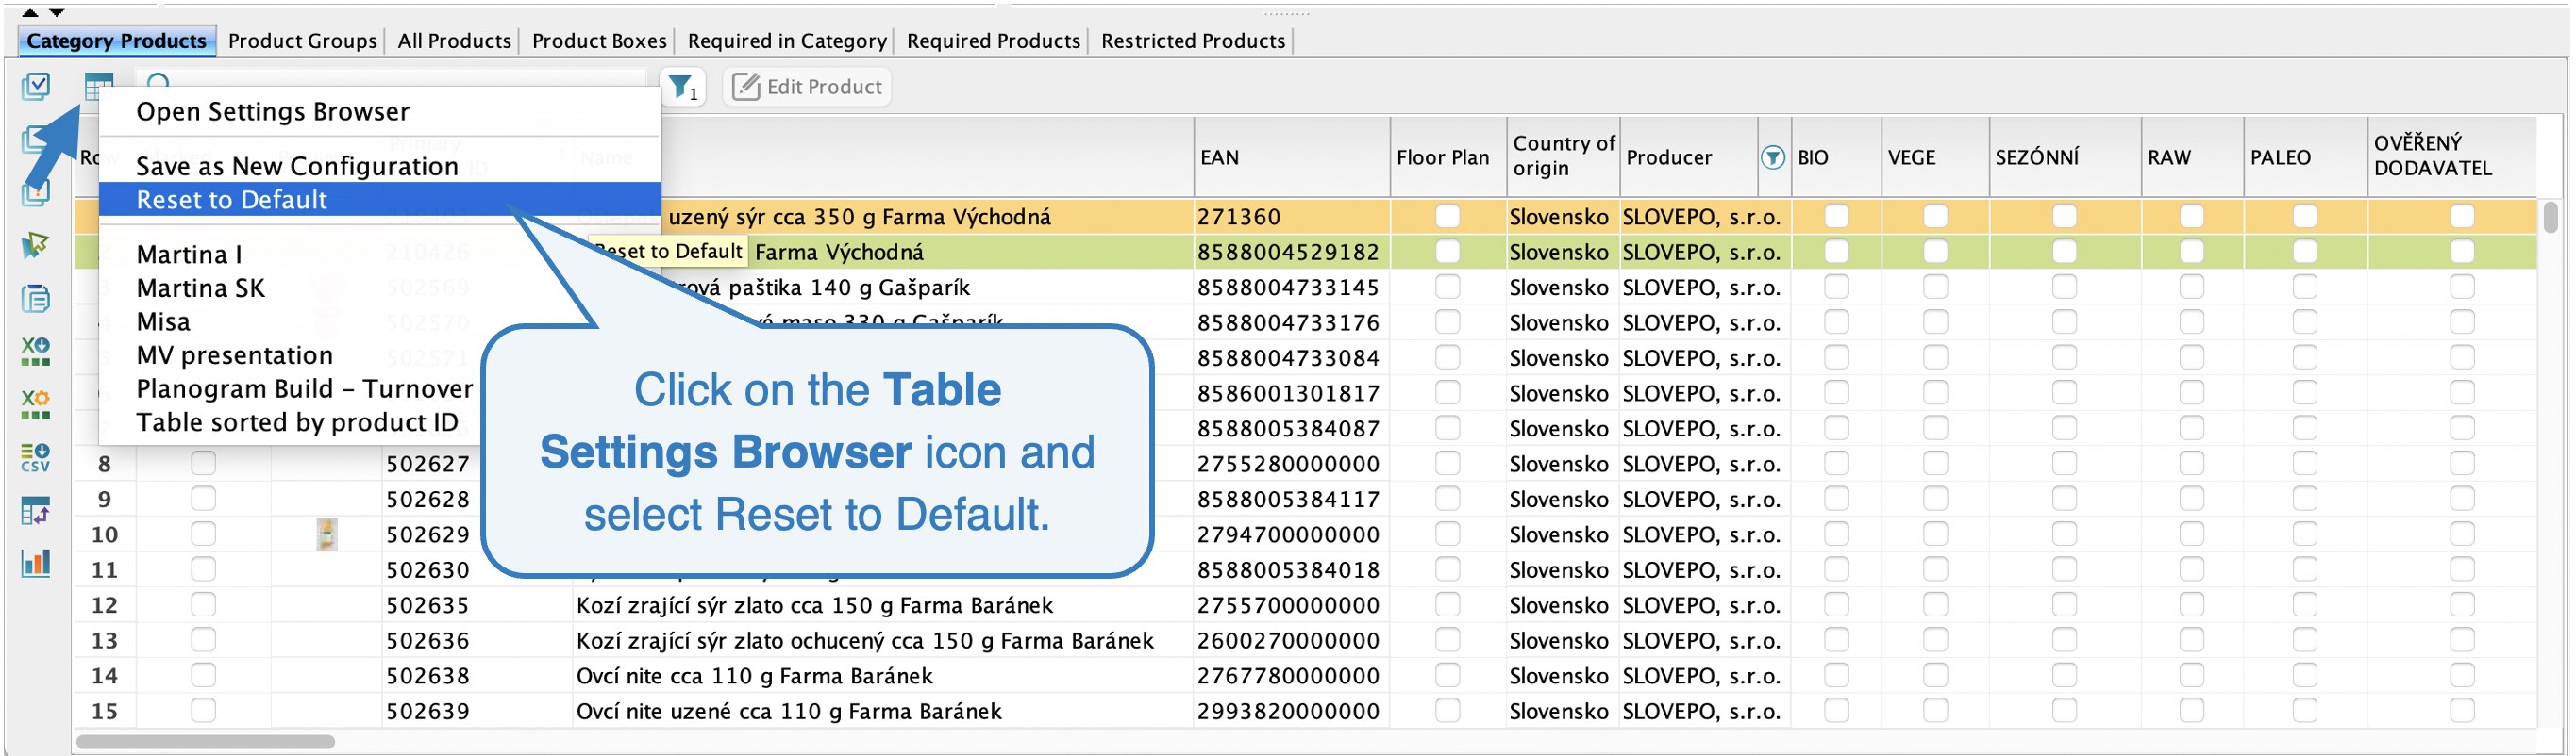Image resolution: width=2576 pixels, height=756 pixels.
Task: Open Restricted Products tab
Action: [x=1193, y=41]
